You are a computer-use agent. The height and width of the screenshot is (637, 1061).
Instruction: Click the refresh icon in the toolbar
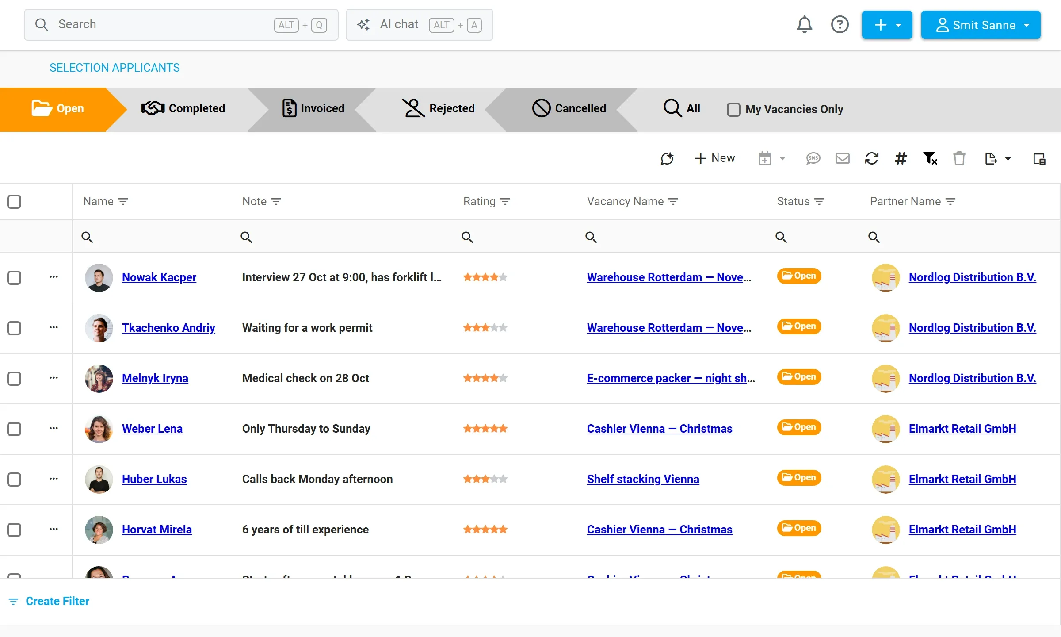pos(871,158)
